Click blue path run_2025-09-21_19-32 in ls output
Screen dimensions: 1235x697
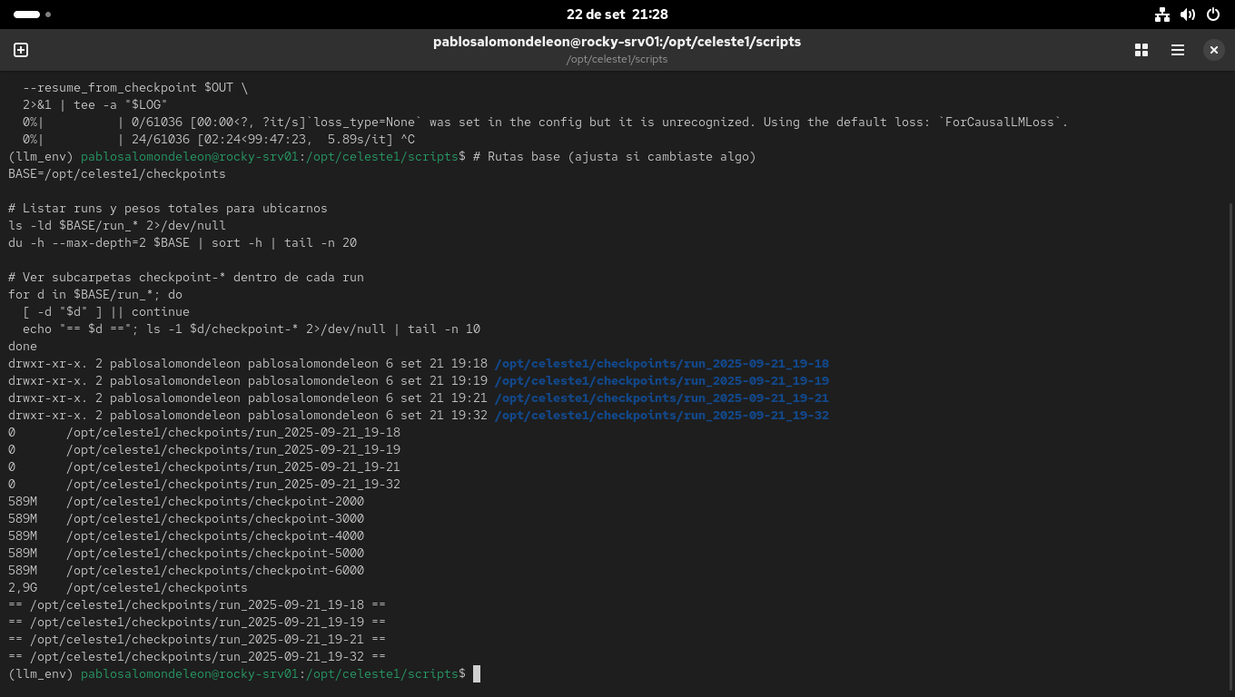tap(661, 415)
